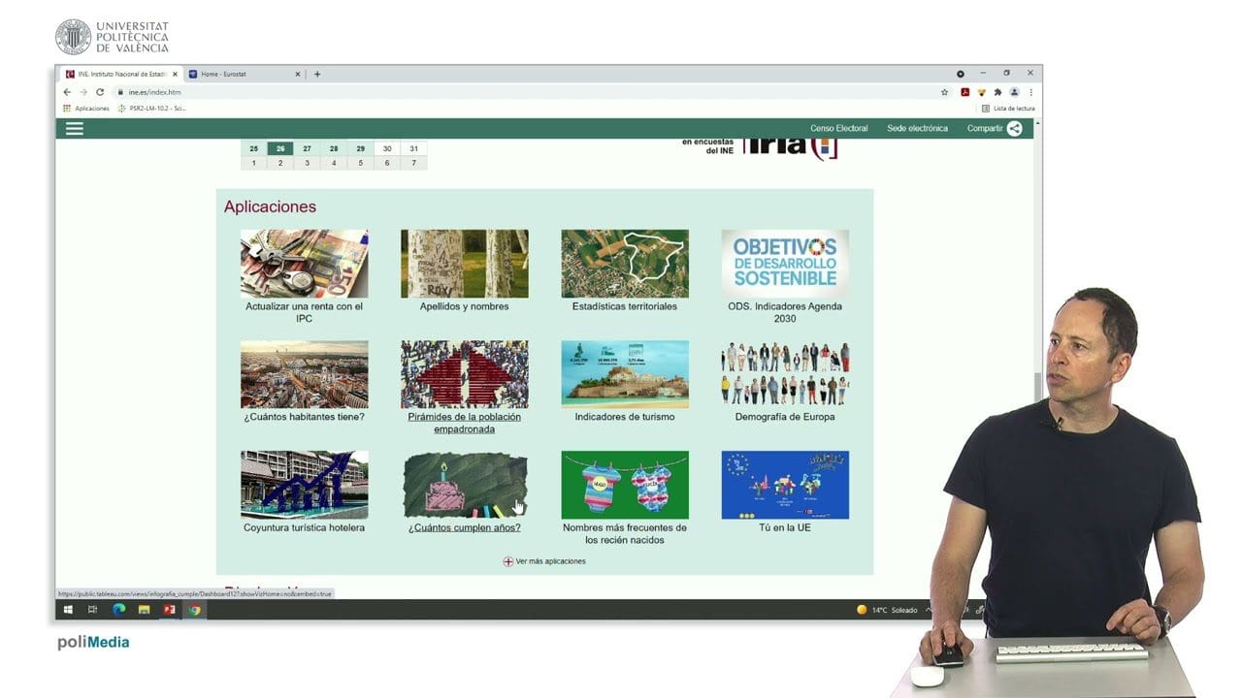Image resolution: width=1242 pixels, height=698 pixels.
Task: Bookmark this page with the star icon
Action: click(944, 92)
